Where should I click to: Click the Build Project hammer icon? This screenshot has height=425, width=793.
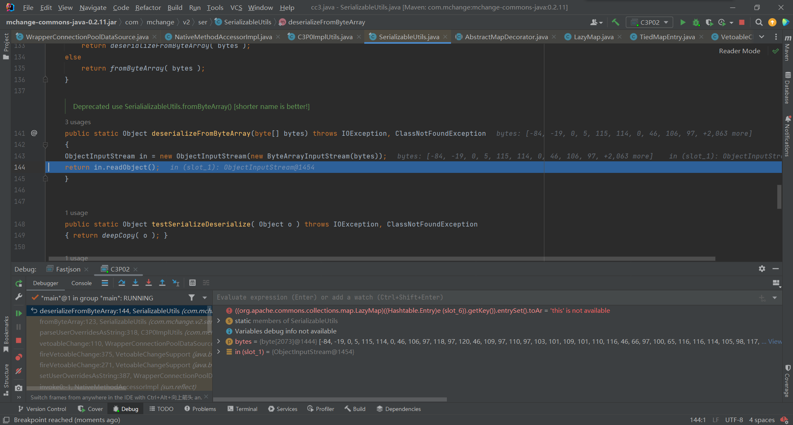(615, 22)
